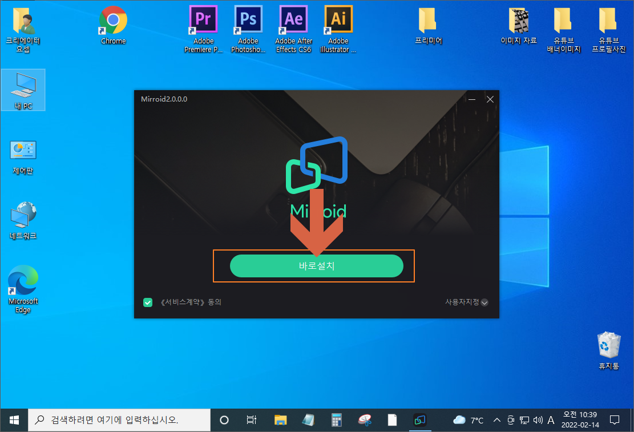Select the Adobe Premiere Pro shortcut
Viewport: 634px width, 432px height.
(203, 30)
